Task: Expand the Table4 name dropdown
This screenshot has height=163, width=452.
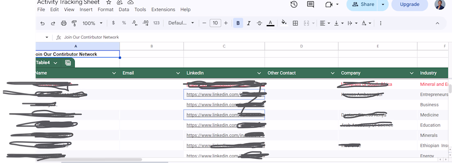Action: coord(55,63)
